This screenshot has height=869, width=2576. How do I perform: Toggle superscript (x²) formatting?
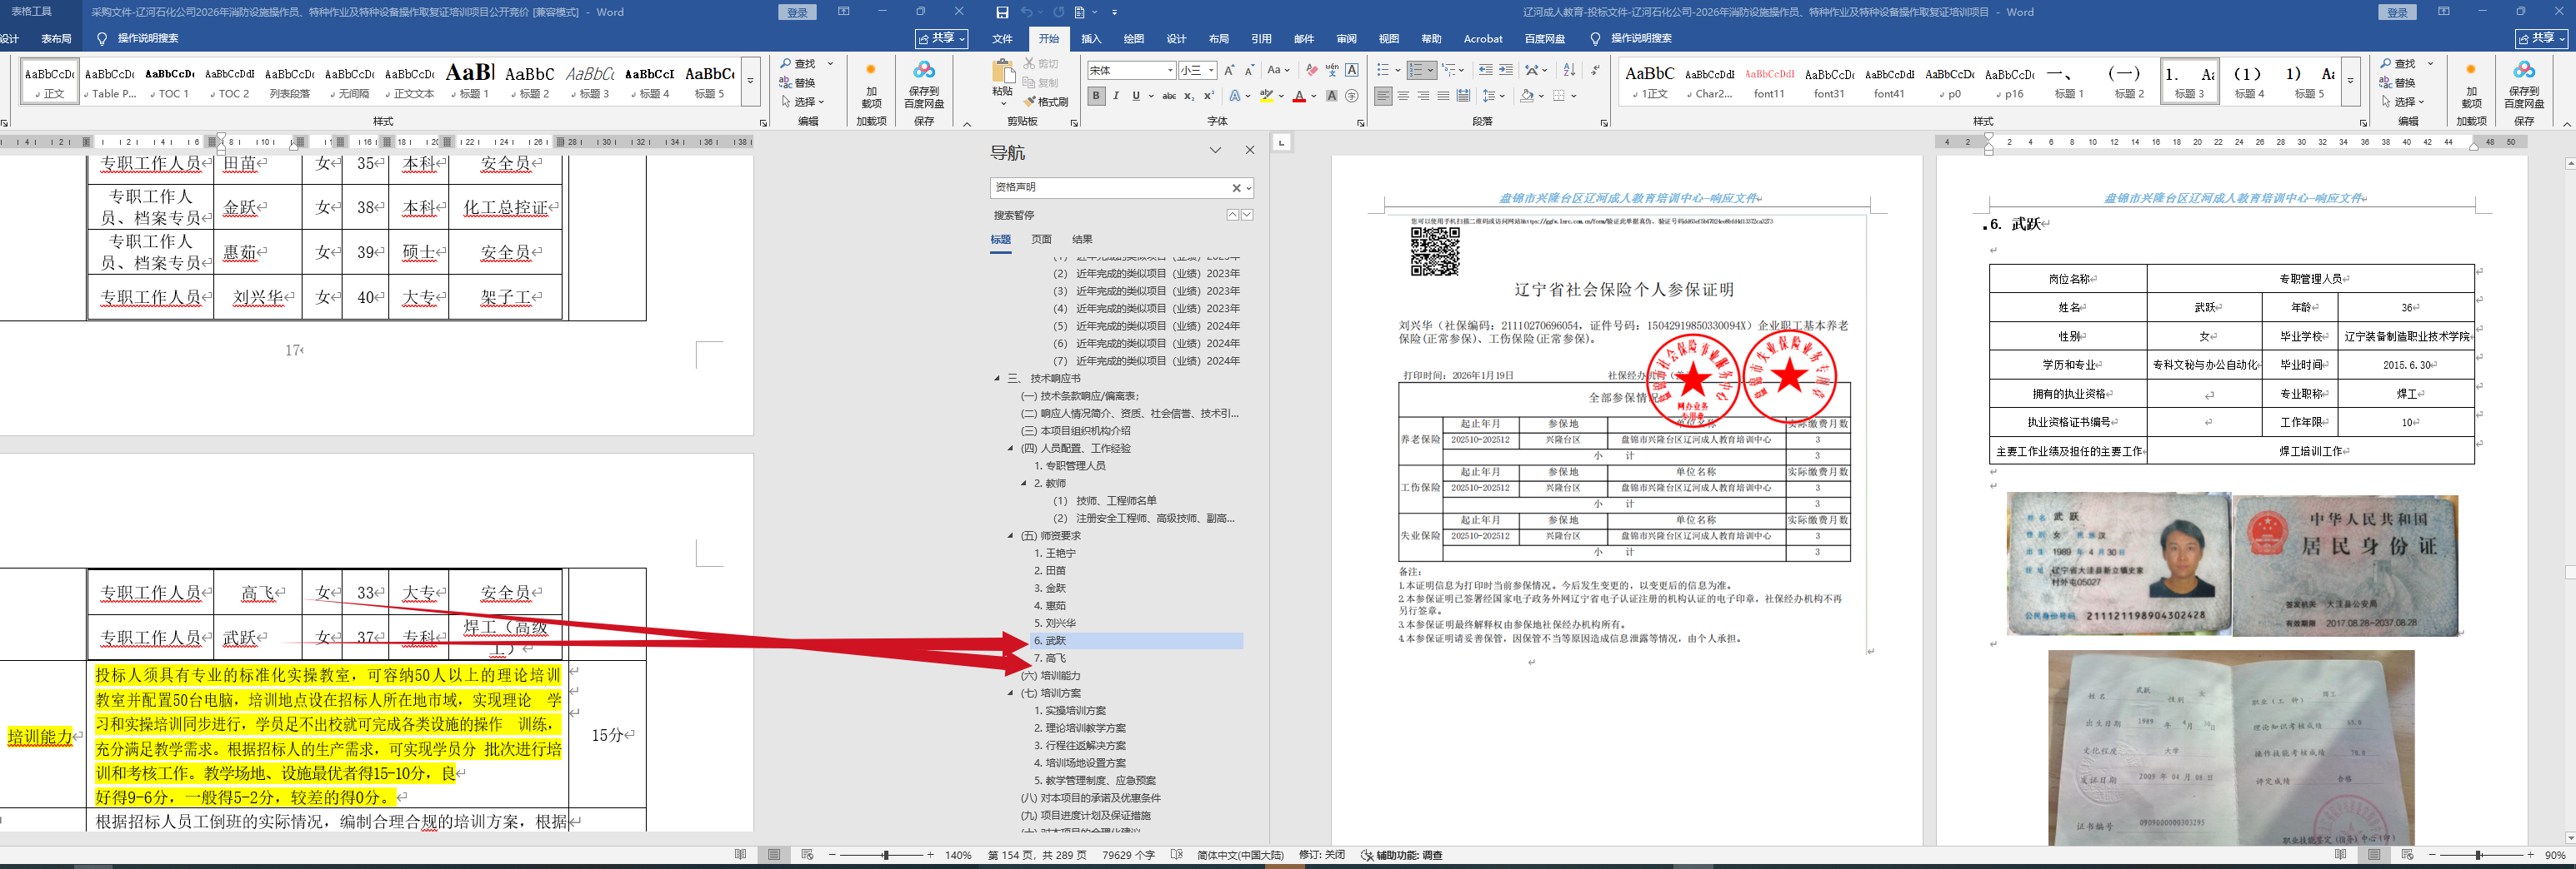click(1208, 96)
